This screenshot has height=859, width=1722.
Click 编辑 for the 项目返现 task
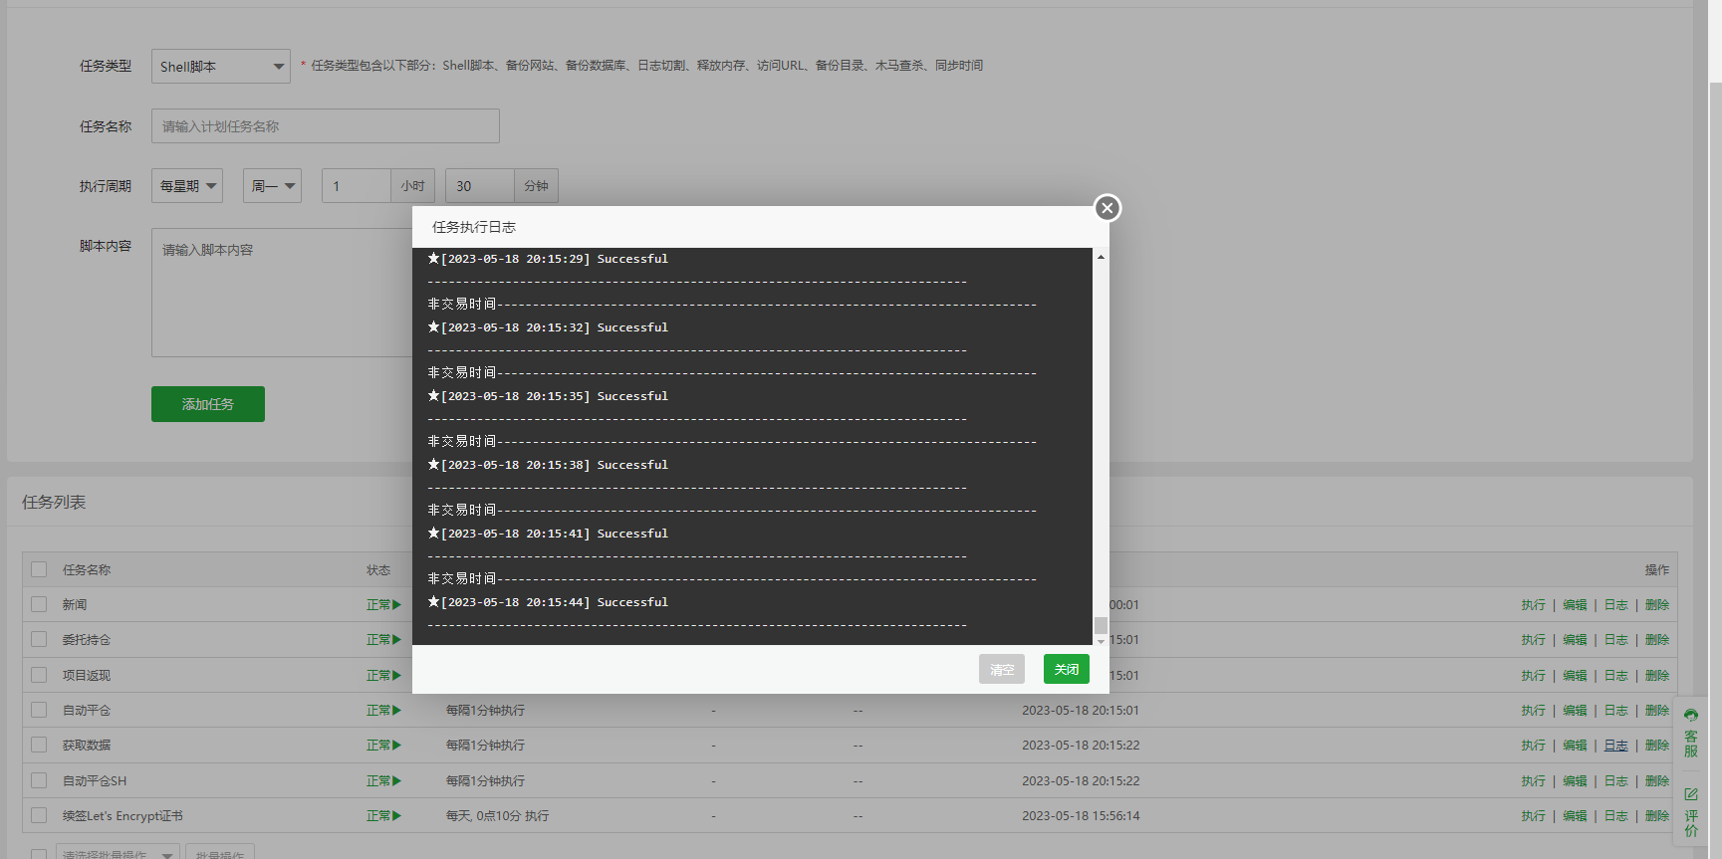(x=1575, y=676)
